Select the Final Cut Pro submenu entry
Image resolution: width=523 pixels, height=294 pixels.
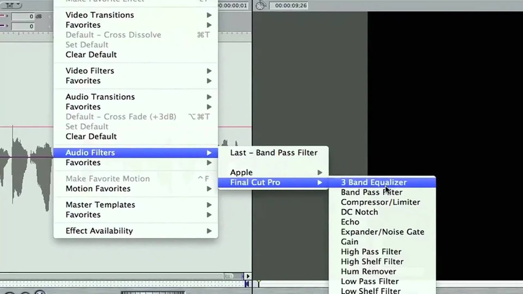coord(273,183)
